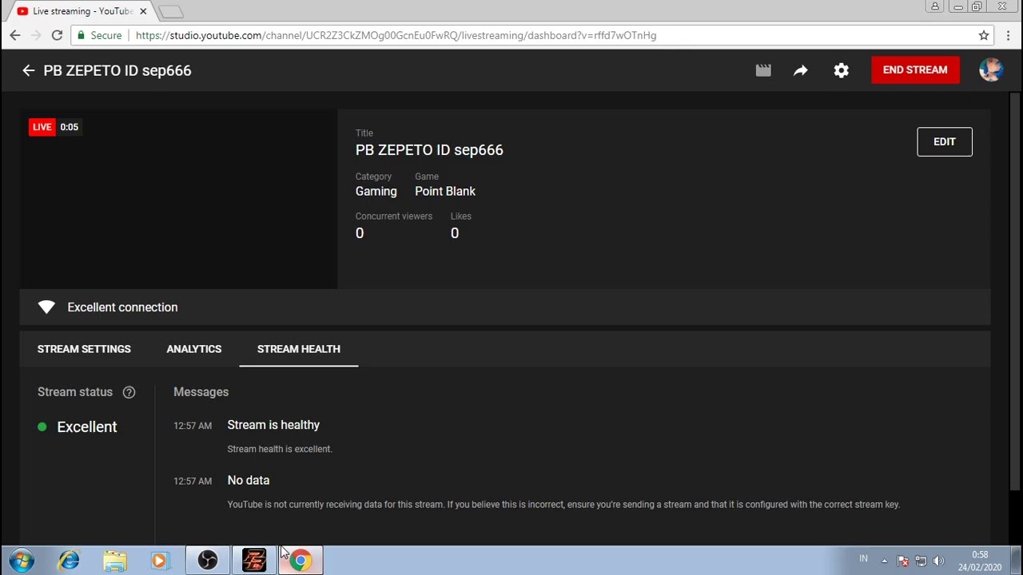1023x575 pixels.
Task: Click the 'Excellent' stream status text
Action: point(87,427)
